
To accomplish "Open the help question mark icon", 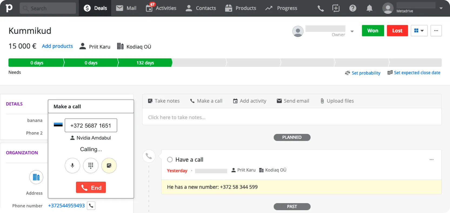I will [x=353, y=8].
